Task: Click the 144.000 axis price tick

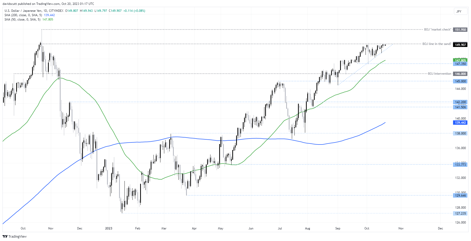Action: click(460, 89)
